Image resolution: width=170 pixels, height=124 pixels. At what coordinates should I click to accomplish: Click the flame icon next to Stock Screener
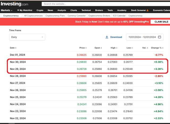(x=147, y=10)
